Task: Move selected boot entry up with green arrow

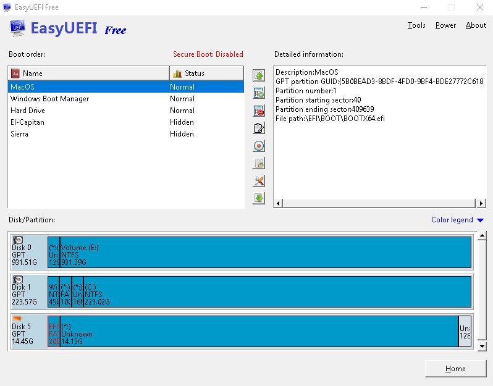Action: 259,75
